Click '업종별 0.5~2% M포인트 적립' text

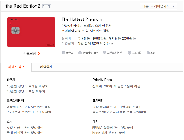click(x=28, y=107)
